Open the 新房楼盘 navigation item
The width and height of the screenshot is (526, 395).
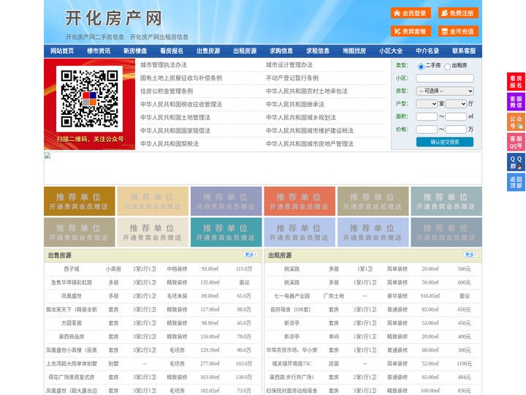click(x=135, y=51)
